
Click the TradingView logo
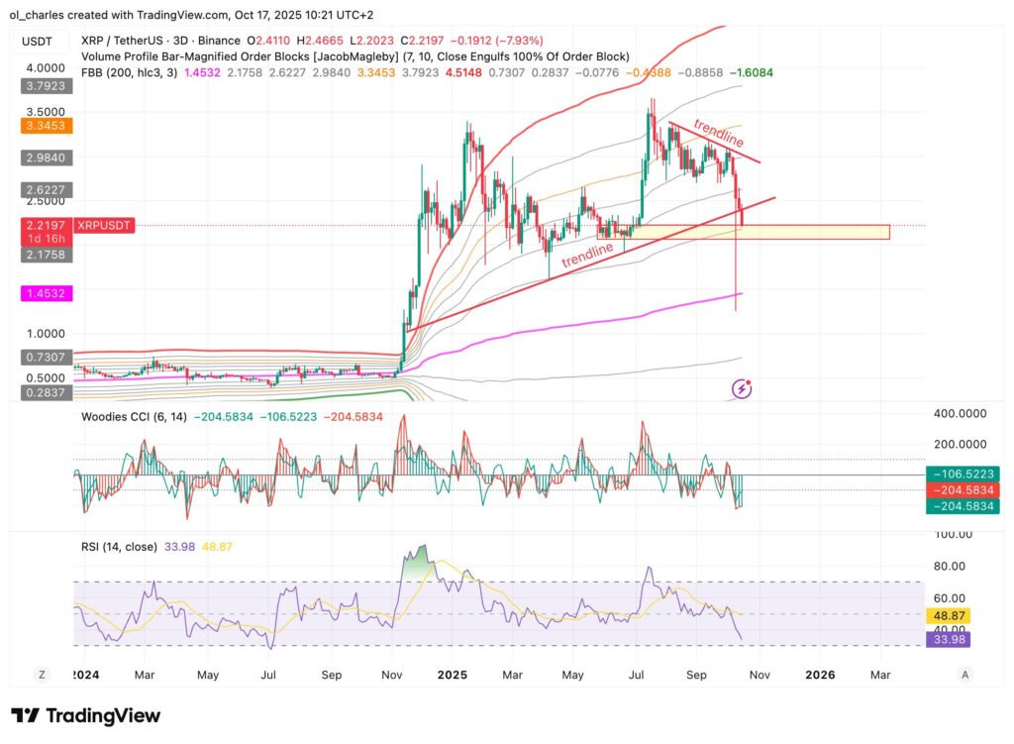(x=83, y=715)
